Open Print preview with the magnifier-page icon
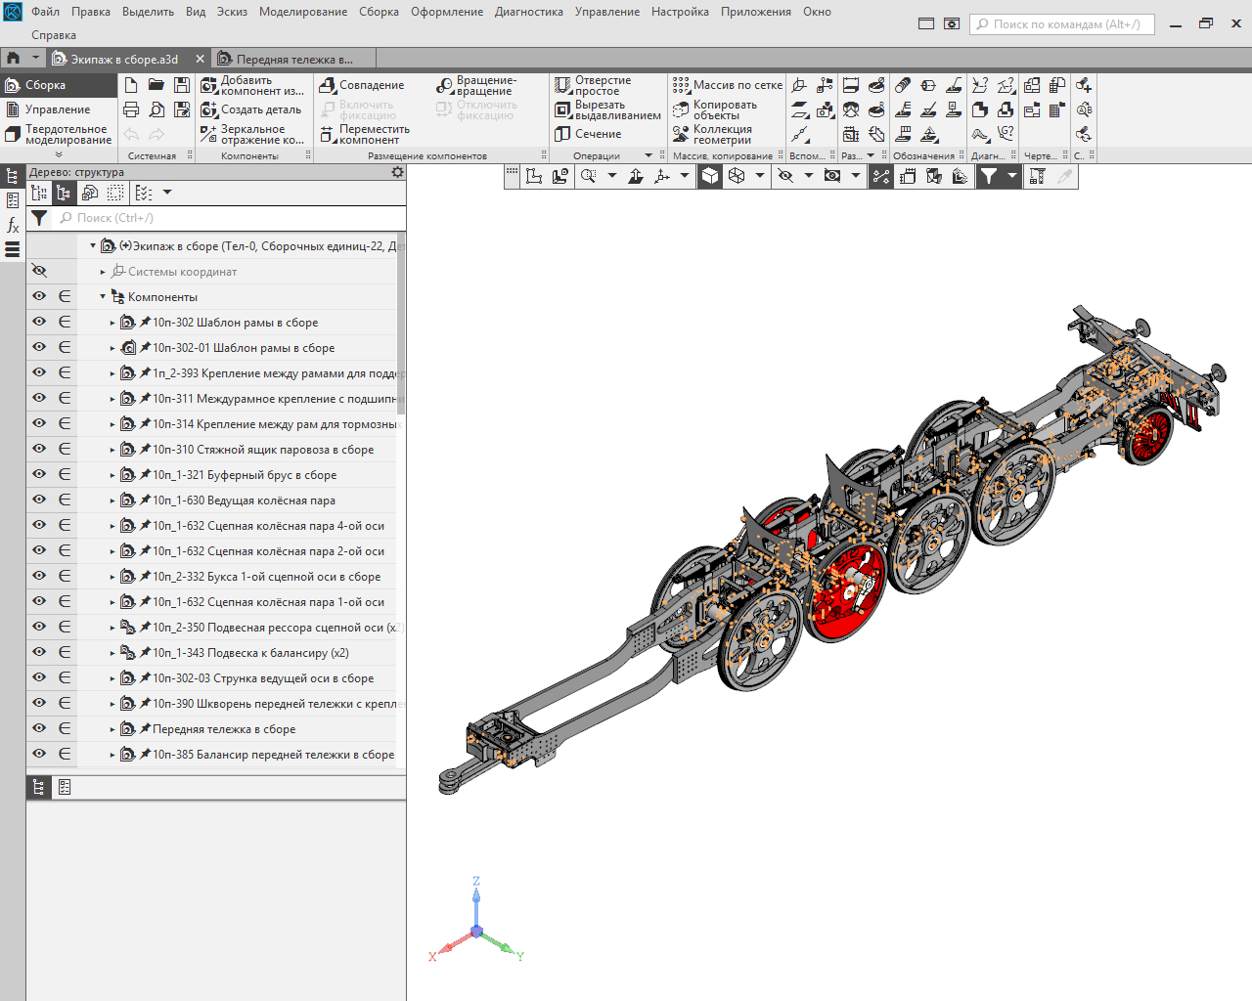 (156, 109)
